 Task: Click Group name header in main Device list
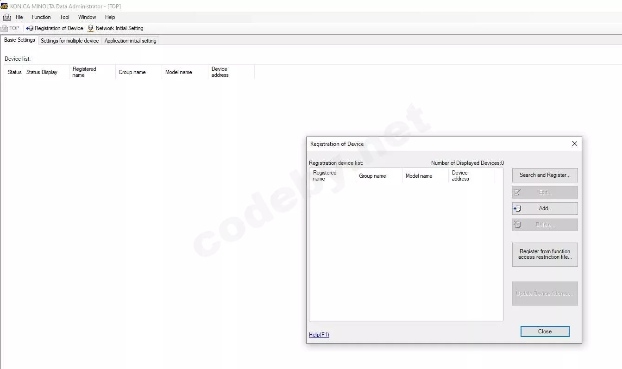tap(138, 72)
